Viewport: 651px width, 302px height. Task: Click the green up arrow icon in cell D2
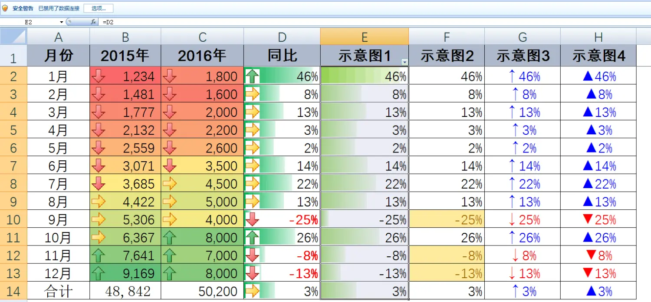click(x=252, y=76)
